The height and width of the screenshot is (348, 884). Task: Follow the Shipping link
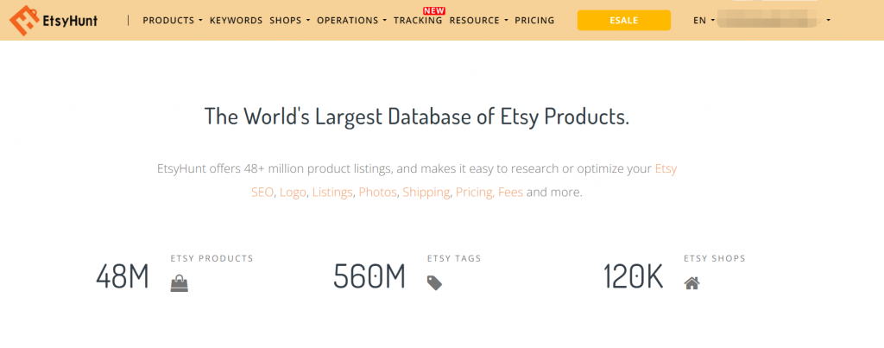[426, 193]
